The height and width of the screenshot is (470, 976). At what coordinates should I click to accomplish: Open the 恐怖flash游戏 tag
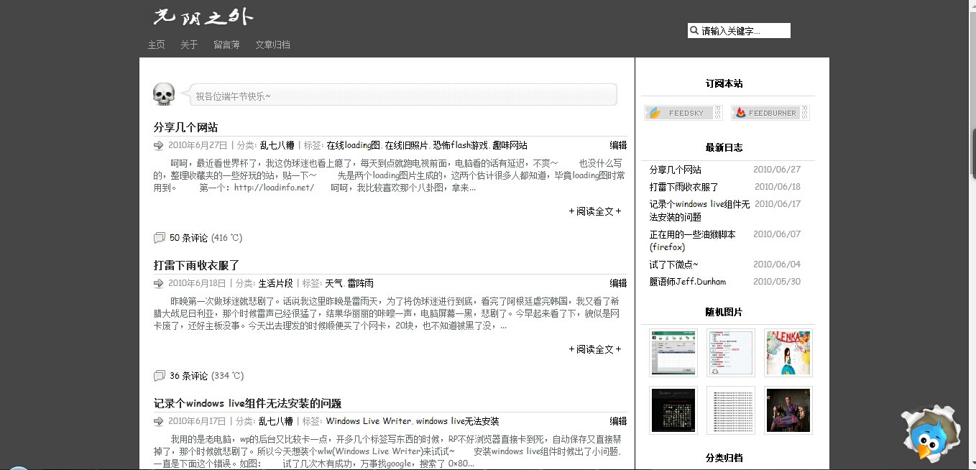coord(460,145)
